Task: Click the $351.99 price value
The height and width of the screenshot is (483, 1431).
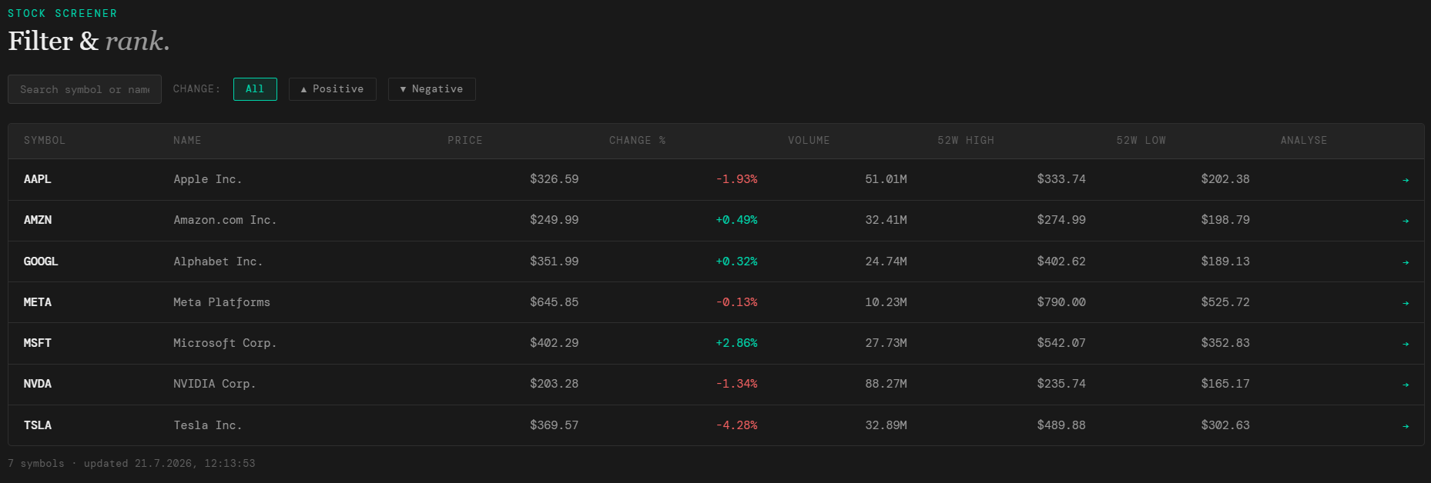Action: point(555,261)
